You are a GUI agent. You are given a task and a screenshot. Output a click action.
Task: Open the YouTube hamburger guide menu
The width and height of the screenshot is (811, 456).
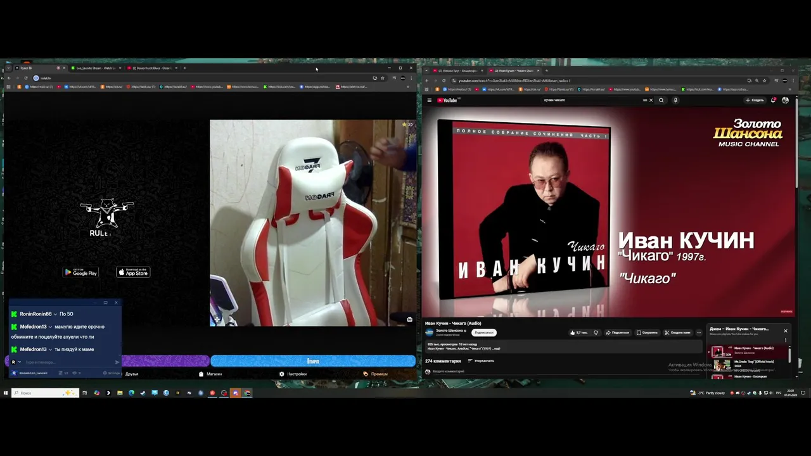(x=429, y=100)
